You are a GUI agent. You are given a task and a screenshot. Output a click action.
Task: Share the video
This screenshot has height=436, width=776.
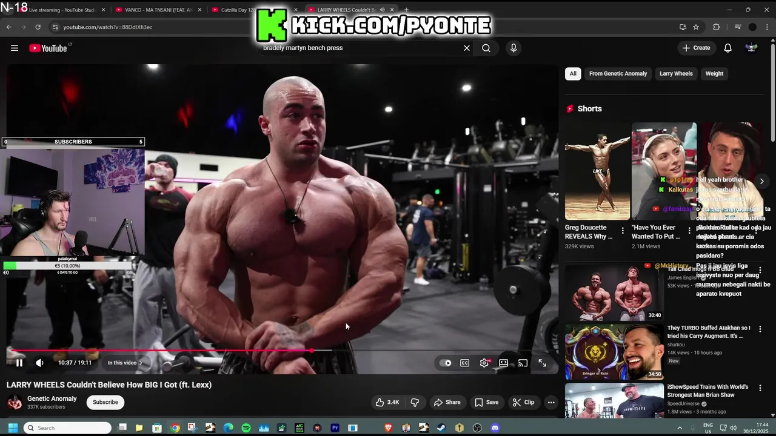pos(447,402)
